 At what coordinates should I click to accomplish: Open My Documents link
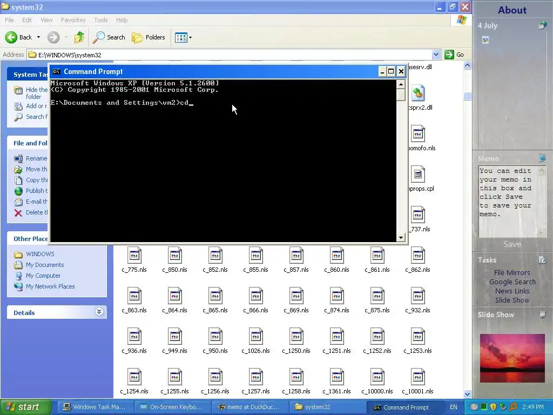click(45, 265)
